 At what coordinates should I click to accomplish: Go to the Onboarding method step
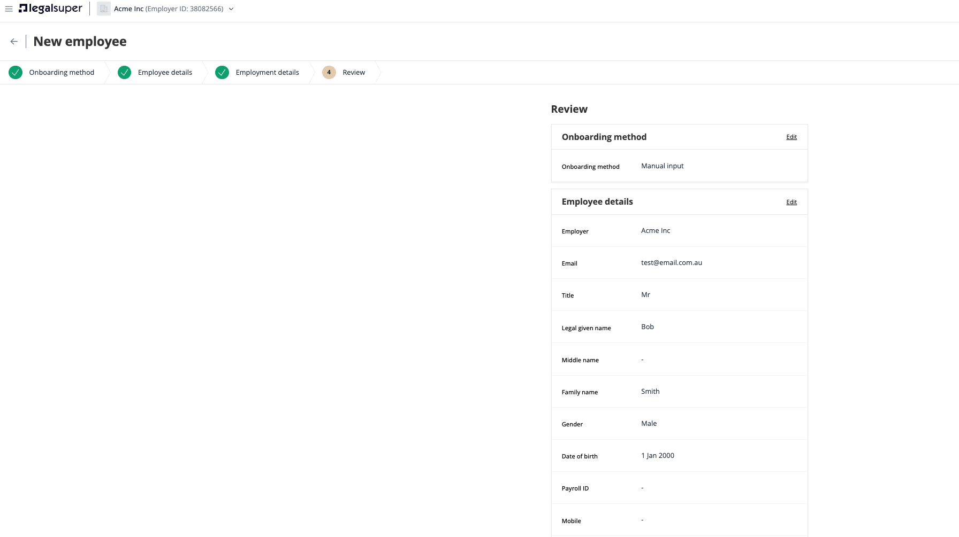[x=62, y=73]
